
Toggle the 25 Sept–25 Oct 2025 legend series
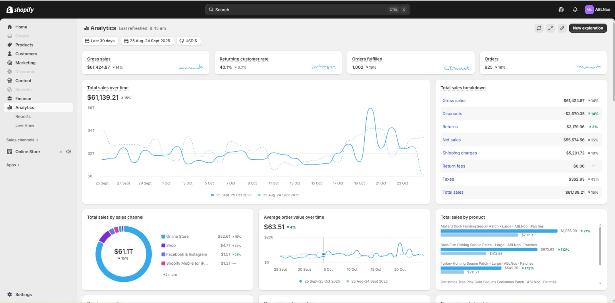pos(231,195)
